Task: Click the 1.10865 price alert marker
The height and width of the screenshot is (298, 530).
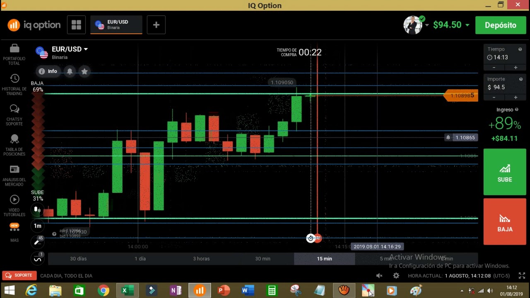Action: (460, 137)
